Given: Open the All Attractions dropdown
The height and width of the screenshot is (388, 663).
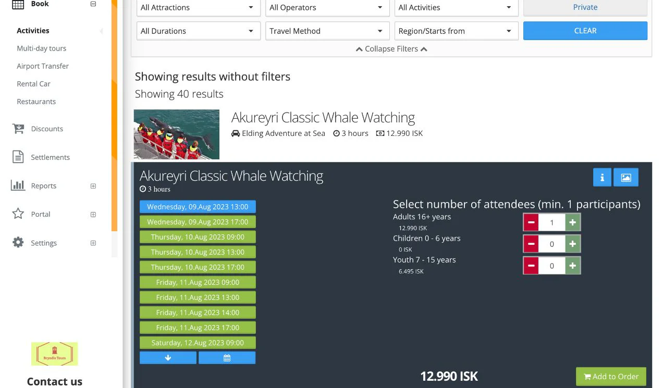Looking at the screenshot, I should click(x=198, y=7).
